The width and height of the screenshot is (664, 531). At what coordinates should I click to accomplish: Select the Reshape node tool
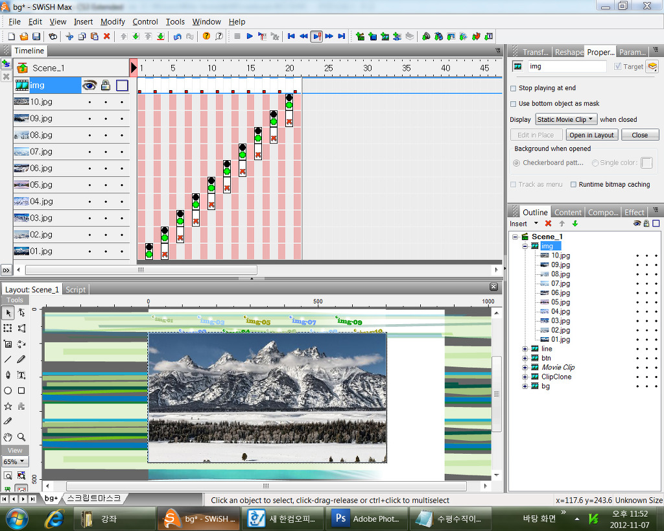(21, 313)
